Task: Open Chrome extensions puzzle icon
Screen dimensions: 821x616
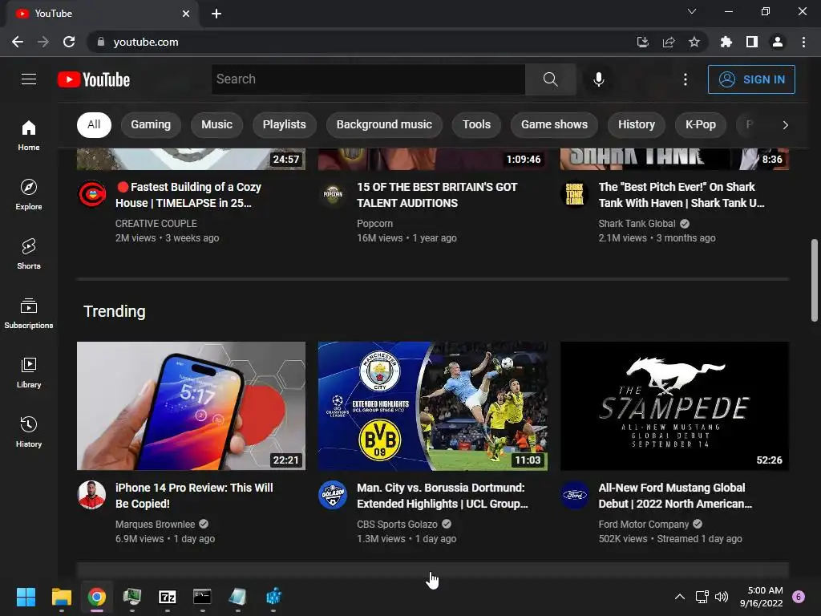Action: click(726, 42)
